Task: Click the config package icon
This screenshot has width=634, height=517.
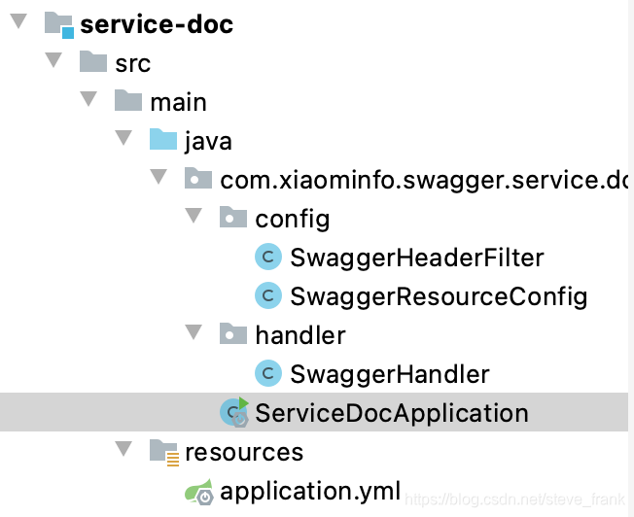Action: point(233,217)
